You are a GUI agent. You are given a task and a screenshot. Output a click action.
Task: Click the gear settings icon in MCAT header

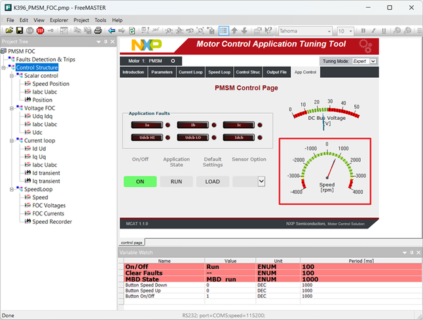point(365,46)
